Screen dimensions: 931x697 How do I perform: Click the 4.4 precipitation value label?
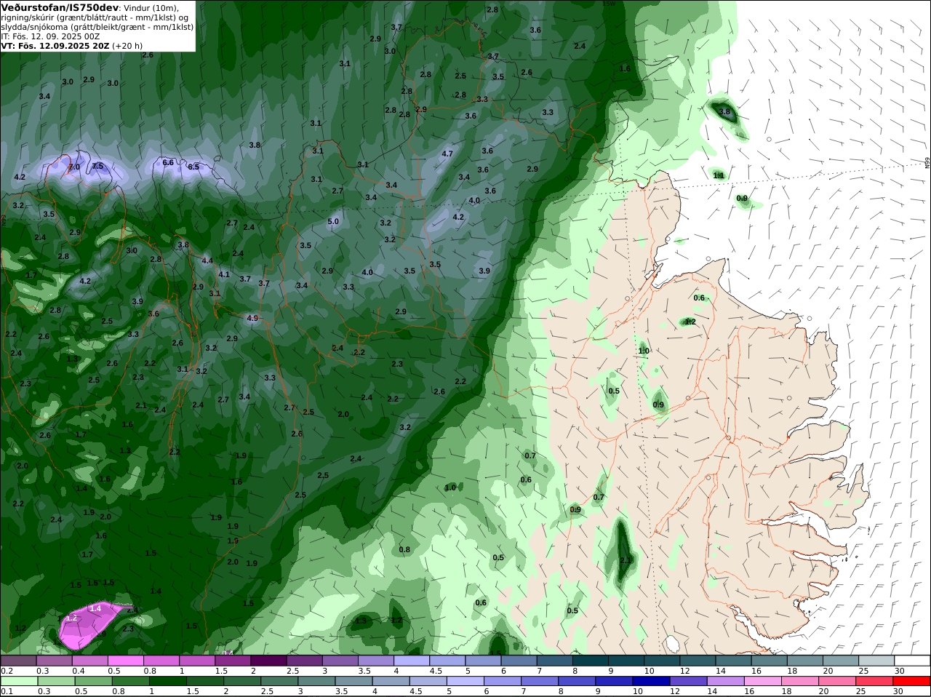click(x=207, y=260)
